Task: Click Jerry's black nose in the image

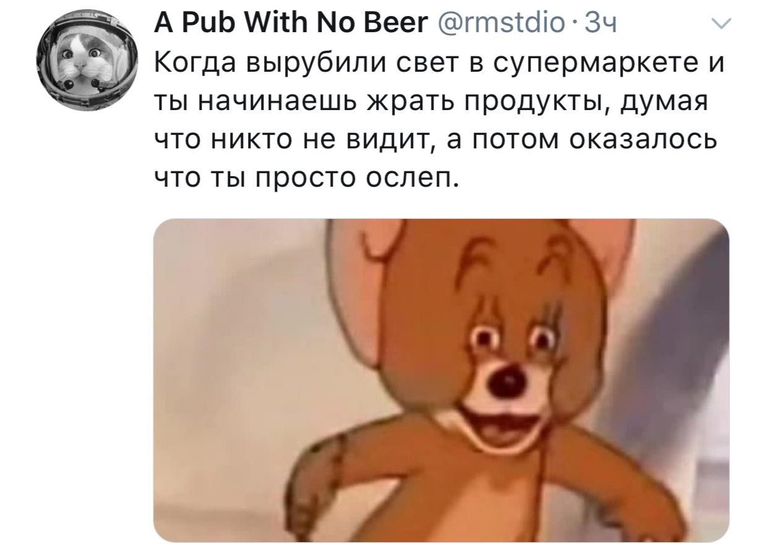Action: click(505, 382)
